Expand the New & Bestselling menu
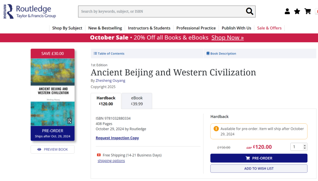The width and height of the screenshot is (318, 181). (105, 28)
